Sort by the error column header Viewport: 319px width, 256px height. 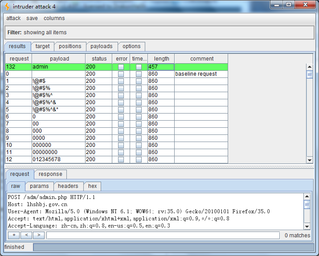tap(121, 59)
